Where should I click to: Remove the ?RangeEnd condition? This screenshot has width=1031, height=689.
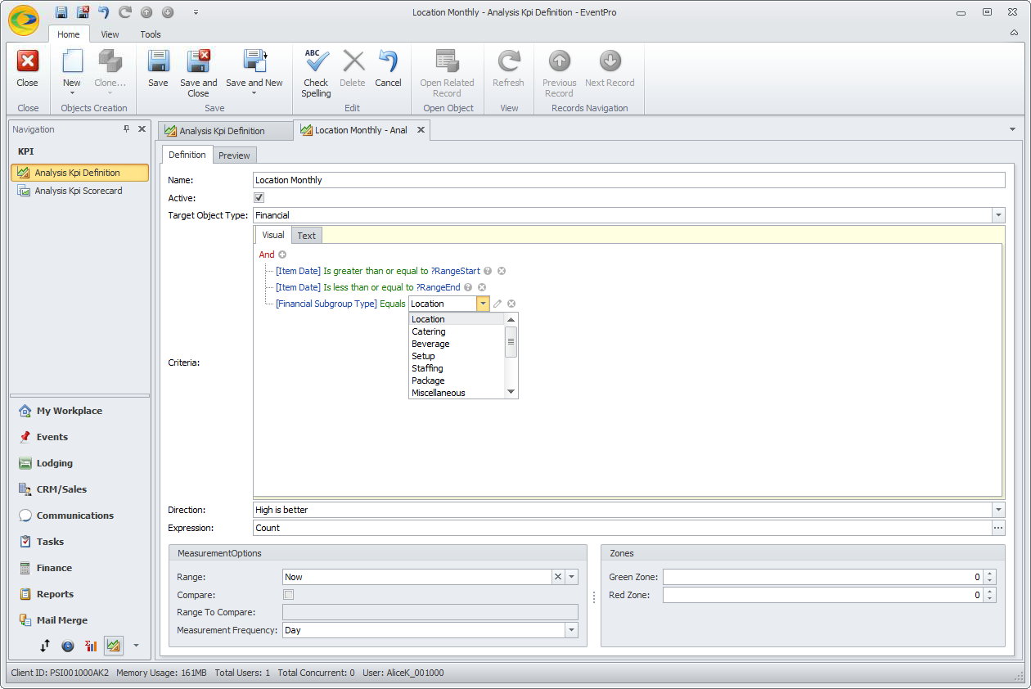coord(482,287)
